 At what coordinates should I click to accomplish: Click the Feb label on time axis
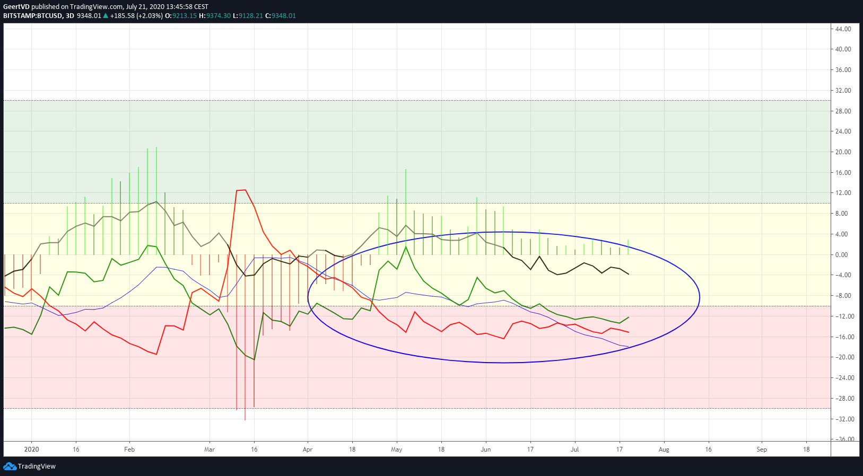pyautogui.click(x=129, y=449)
